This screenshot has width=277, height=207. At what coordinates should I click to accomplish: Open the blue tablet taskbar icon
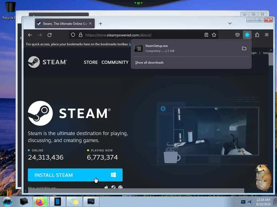57,202
